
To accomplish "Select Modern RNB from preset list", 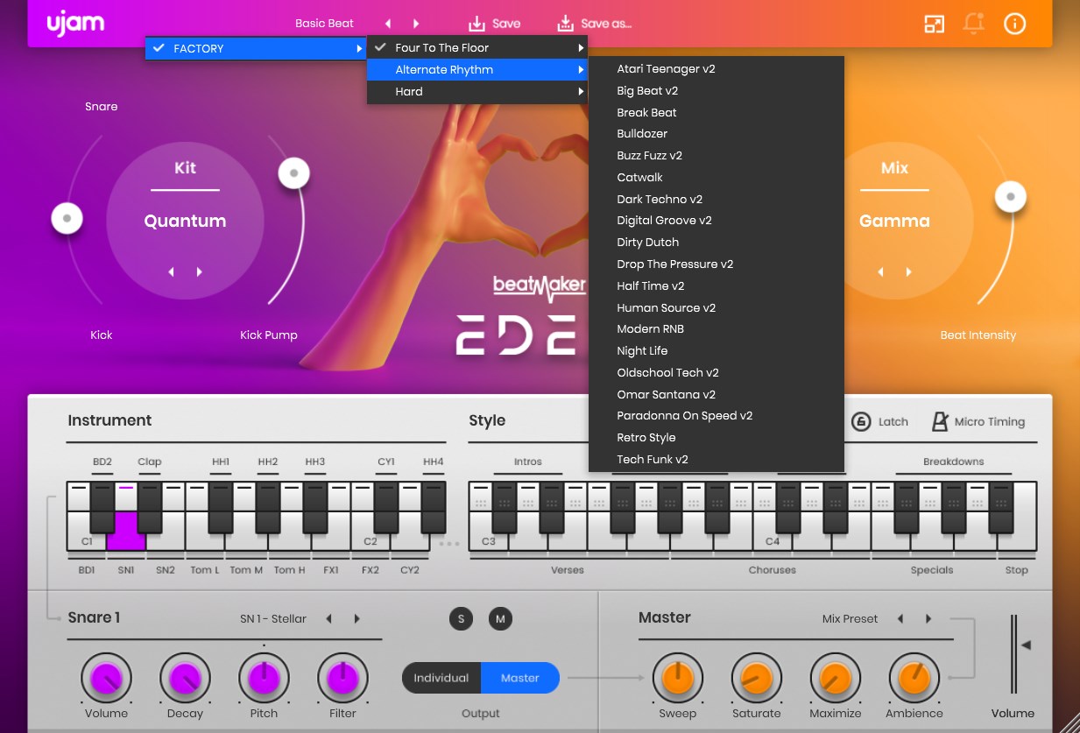I will (x=650, y=329).
